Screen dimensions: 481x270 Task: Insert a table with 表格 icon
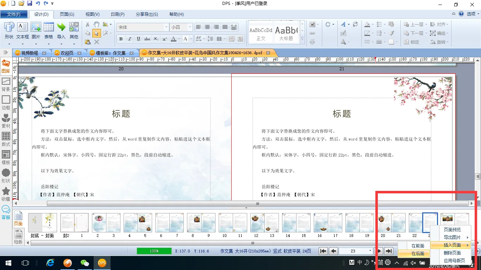coord(49,31)
